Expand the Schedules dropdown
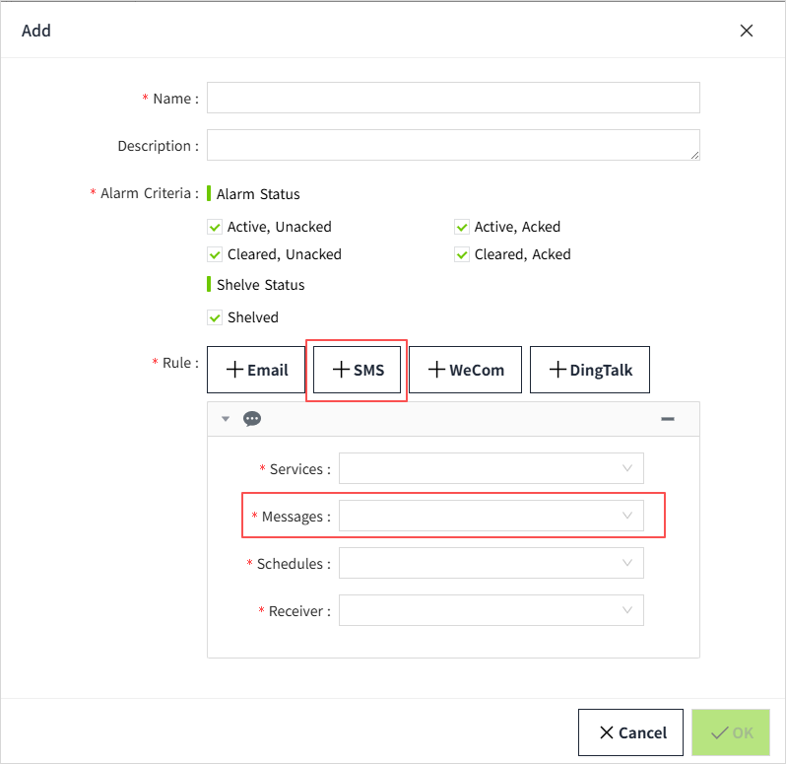Image resolution: width=786 pixels, height=764 pixels. pos(491,563)
